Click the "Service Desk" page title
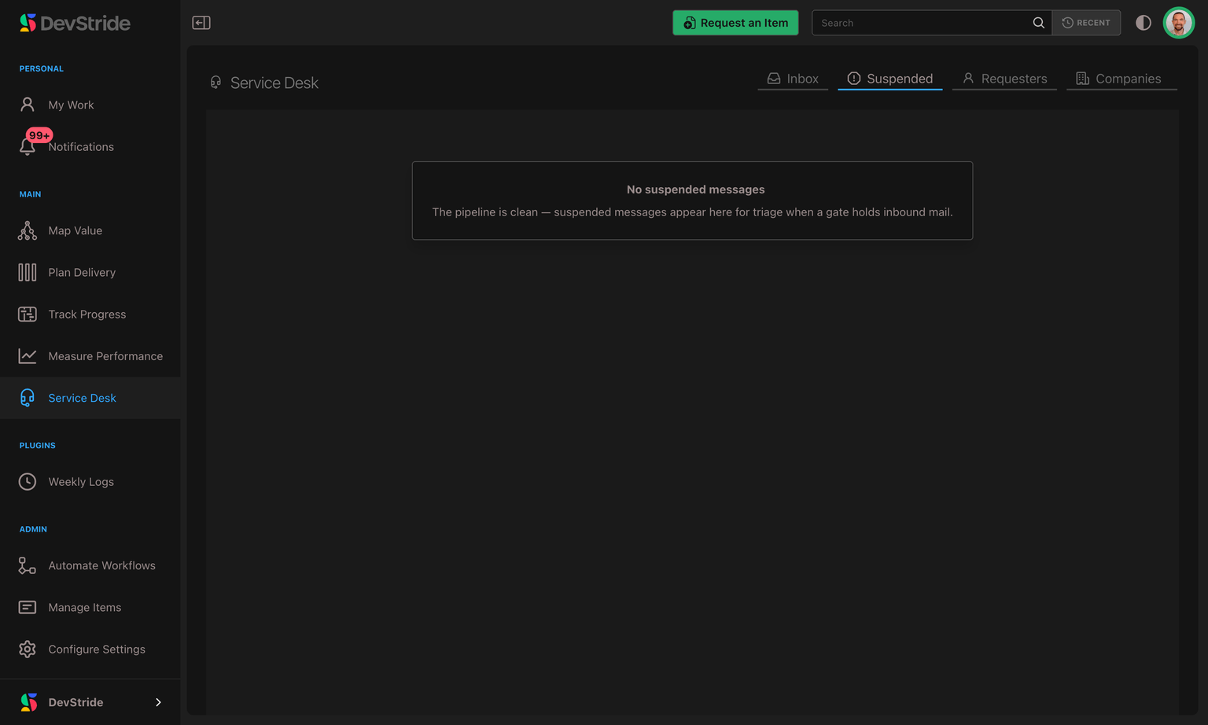Image resolution: width=1208 pixels, height=725 pixels. click(x=274, y=83)
